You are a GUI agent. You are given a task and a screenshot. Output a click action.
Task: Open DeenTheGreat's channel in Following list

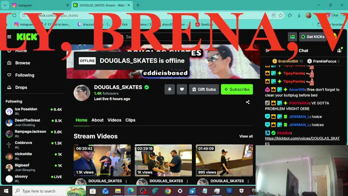[x=34, y=122]
